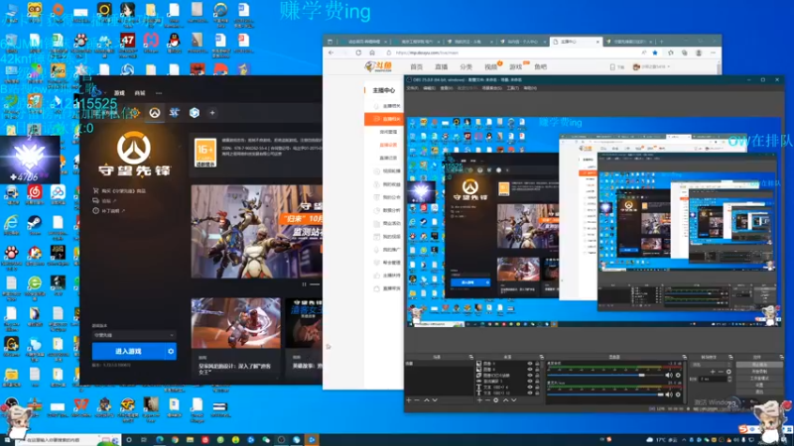
Task: Adjust transition duration spinner arrows in OBS
Action: (729, 379)
